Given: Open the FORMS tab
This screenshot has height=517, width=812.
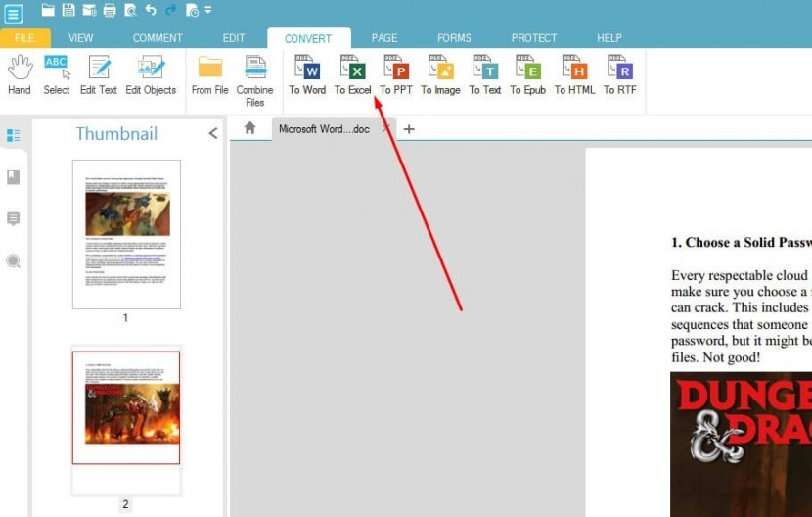Looking at the screenshot, I should [x=454, y=38].
